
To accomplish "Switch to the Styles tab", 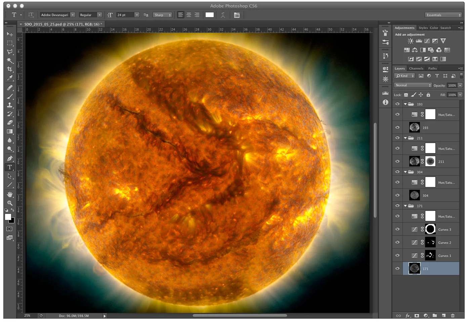I will 423,28.
